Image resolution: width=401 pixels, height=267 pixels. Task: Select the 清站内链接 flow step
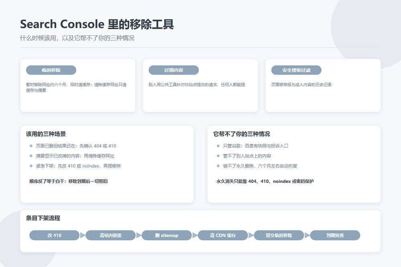pyautogui.click(x=111, y=235)
